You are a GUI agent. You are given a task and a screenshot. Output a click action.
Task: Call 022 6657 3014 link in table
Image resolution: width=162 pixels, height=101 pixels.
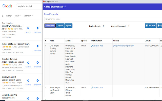point(98,88)
